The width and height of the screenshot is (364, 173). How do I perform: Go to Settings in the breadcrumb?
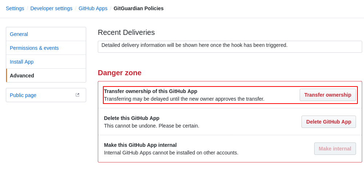pyautogui.click(x=15, y=8)
